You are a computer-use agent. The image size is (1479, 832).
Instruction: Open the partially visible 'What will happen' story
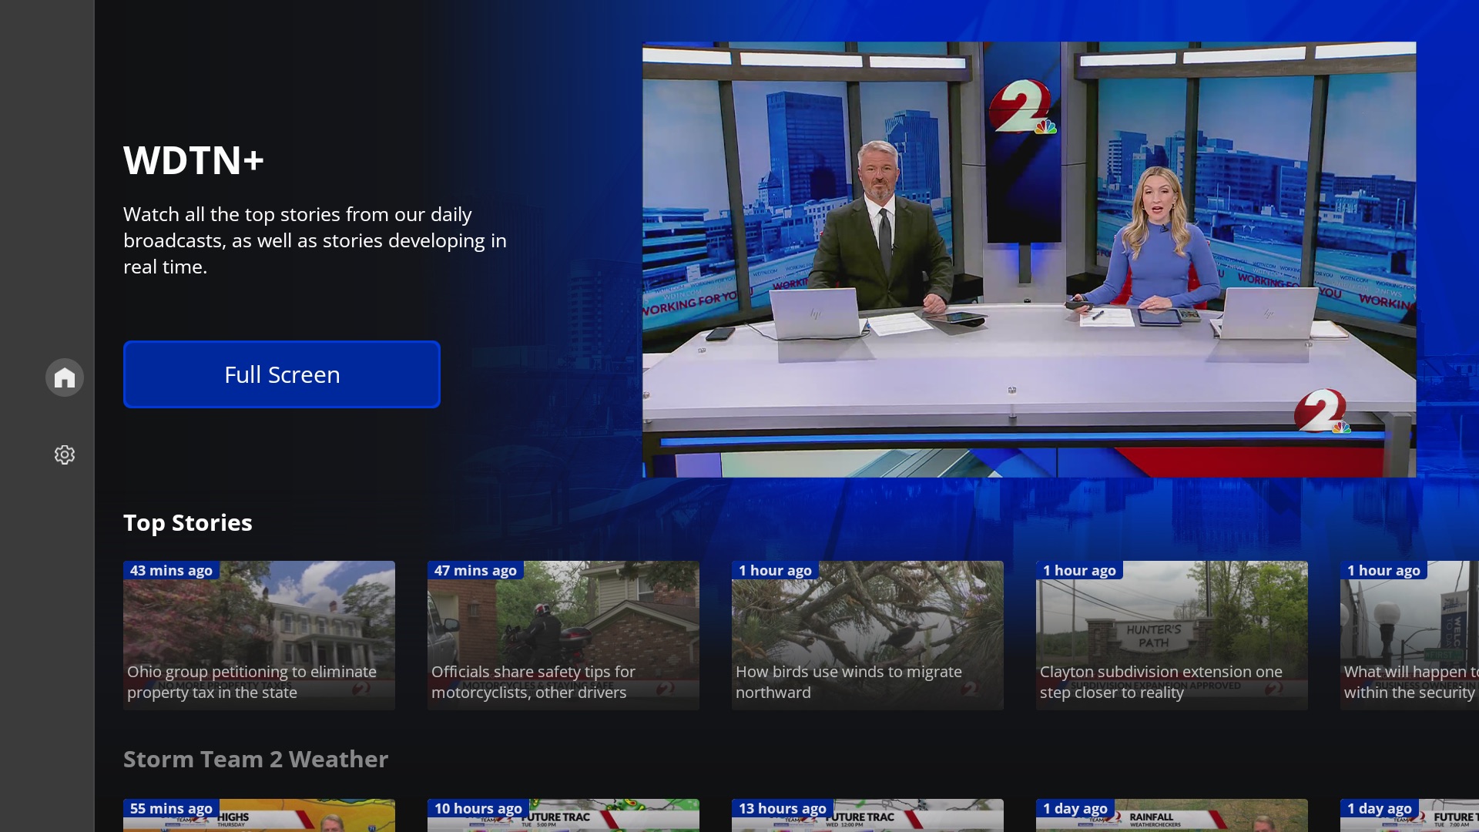pyautogui.click(x=1410, y=636)
